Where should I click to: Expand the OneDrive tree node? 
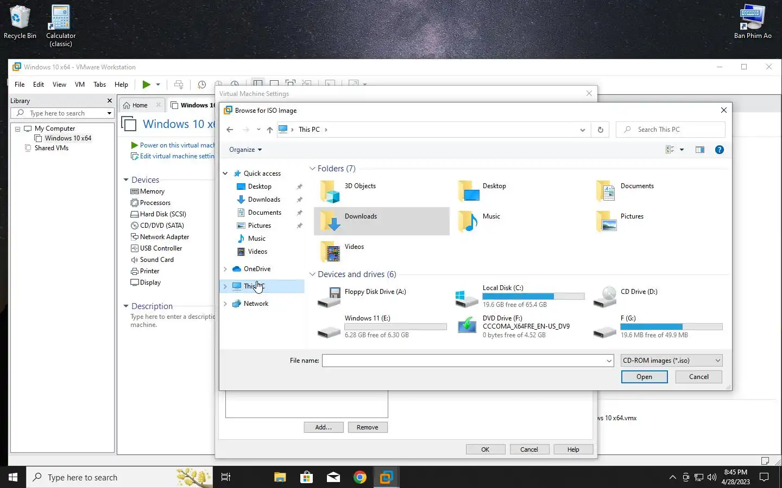(x=225, y=269)
